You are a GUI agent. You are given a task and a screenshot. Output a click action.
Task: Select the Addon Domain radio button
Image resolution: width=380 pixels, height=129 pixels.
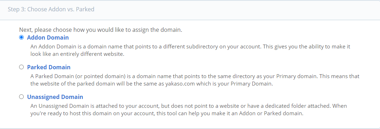[21, 37]
